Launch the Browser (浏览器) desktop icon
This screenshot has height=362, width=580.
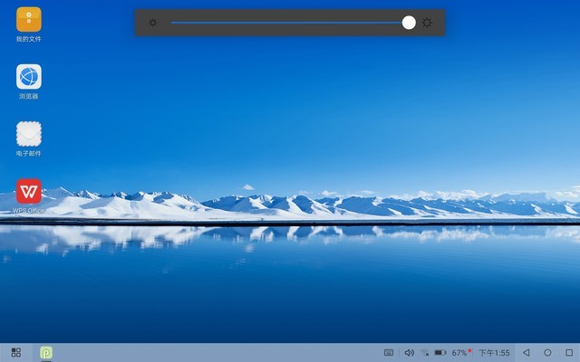point(29,77)
